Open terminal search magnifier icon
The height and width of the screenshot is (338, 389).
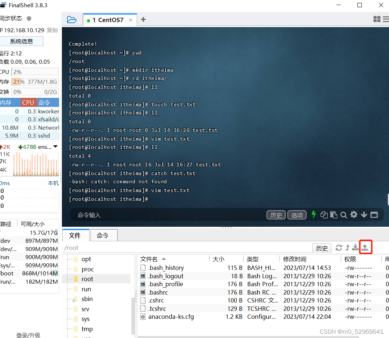[x=344, y=215]
